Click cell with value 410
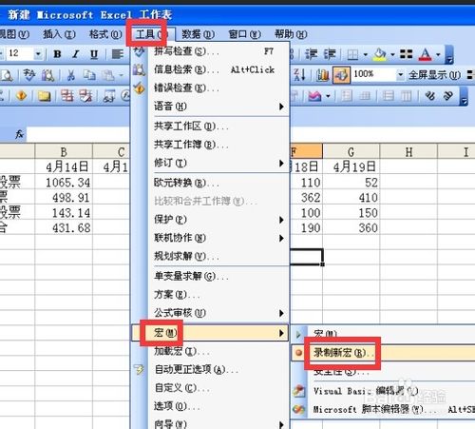This screenshot has height=429, width=475. [x=351, y=198]
